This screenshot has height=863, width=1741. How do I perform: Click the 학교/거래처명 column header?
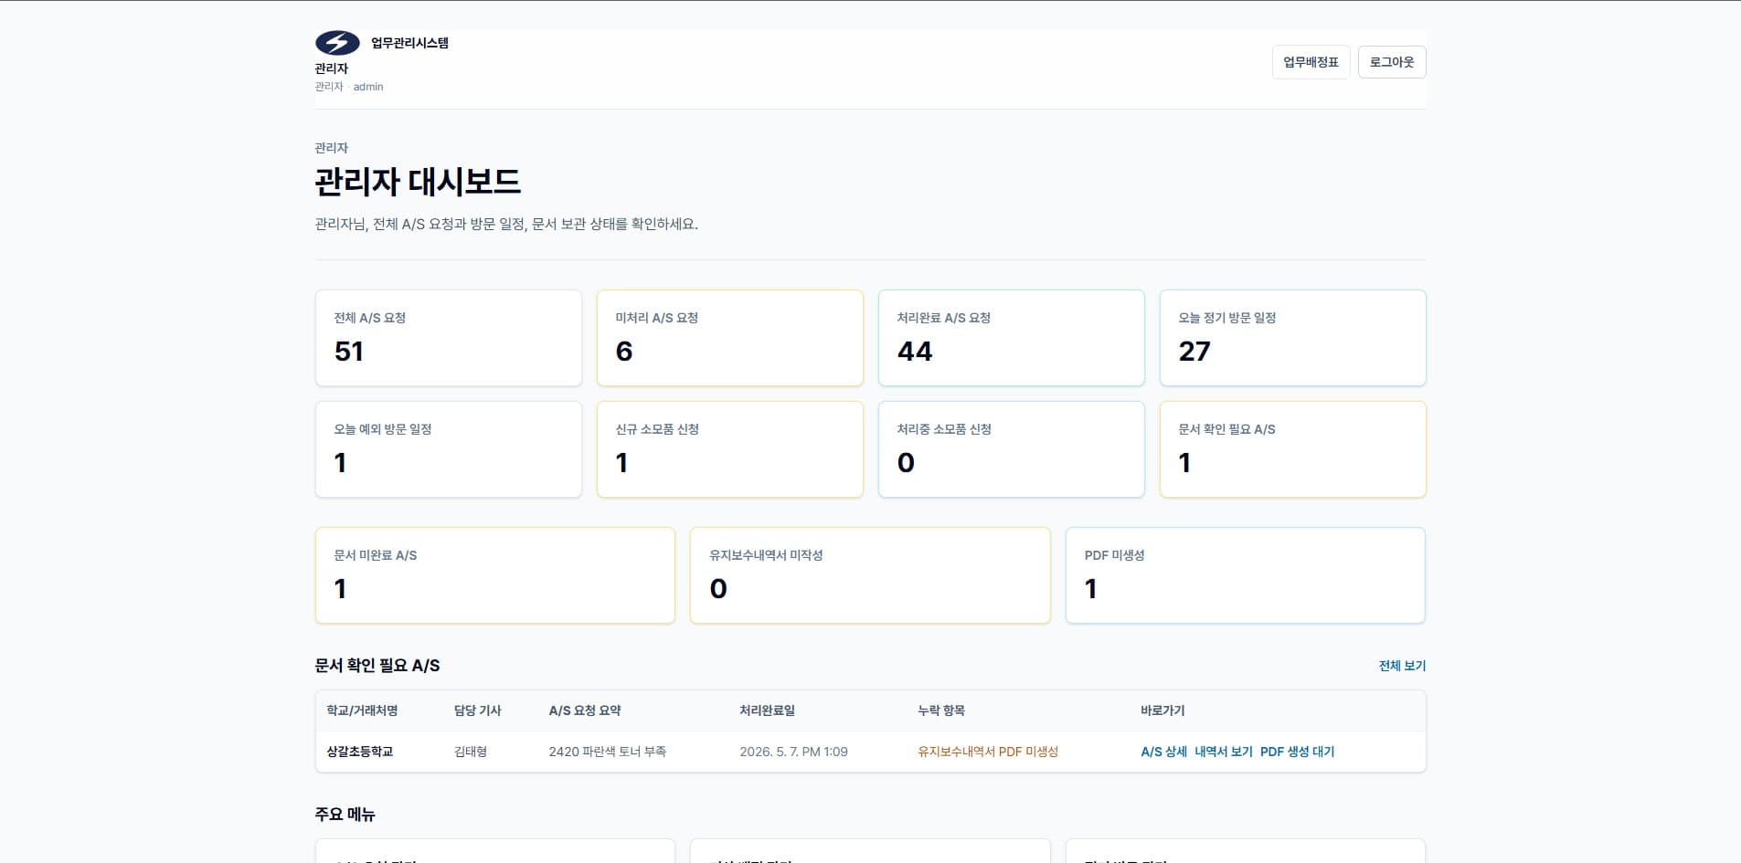coord(362,710)
